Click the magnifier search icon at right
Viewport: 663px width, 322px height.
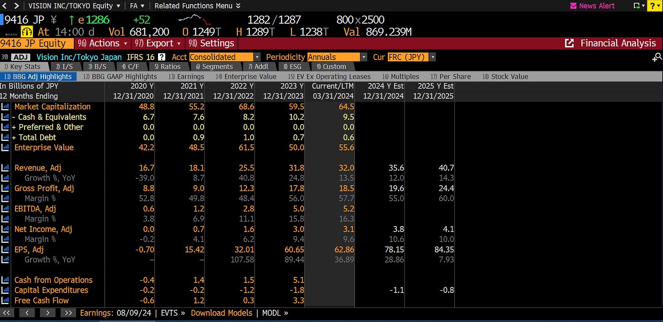657,57
